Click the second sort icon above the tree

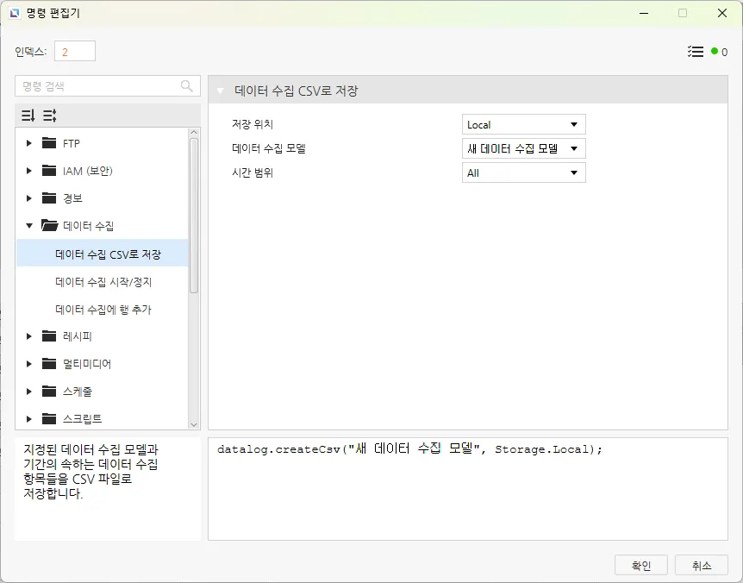click(x=49, y=116)
